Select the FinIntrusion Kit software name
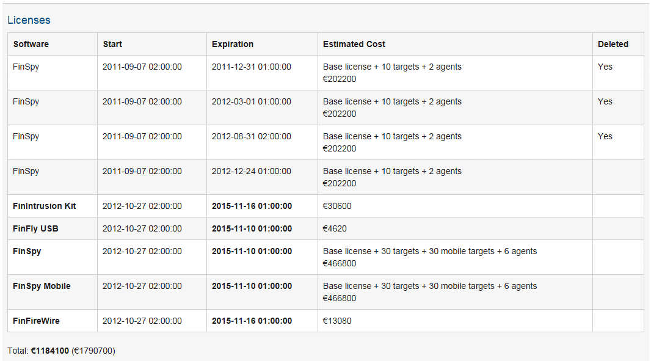The height and width of the screenshot is (361, 651). 45,206
